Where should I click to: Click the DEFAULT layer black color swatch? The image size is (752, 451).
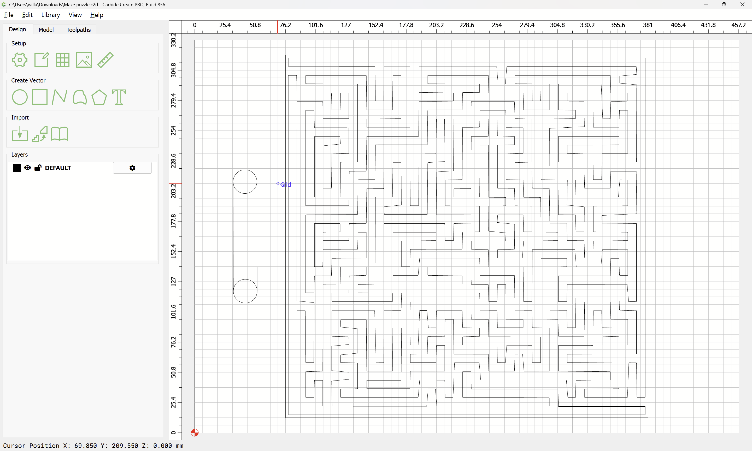[x=17, y=168]
